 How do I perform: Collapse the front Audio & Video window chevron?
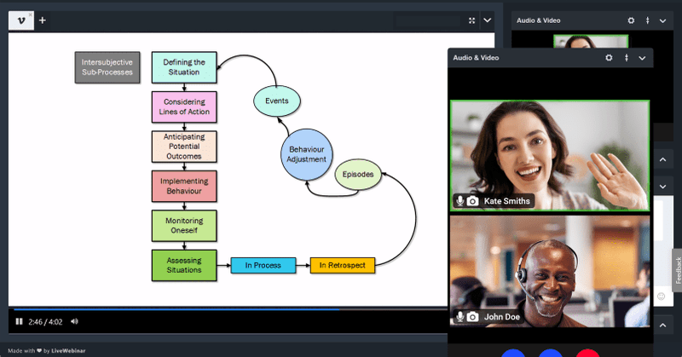pos(642,58)
